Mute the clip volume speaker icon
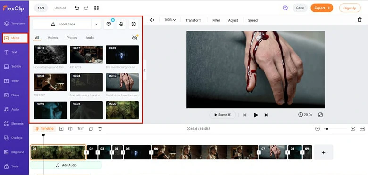 click(x=151, y=20)
